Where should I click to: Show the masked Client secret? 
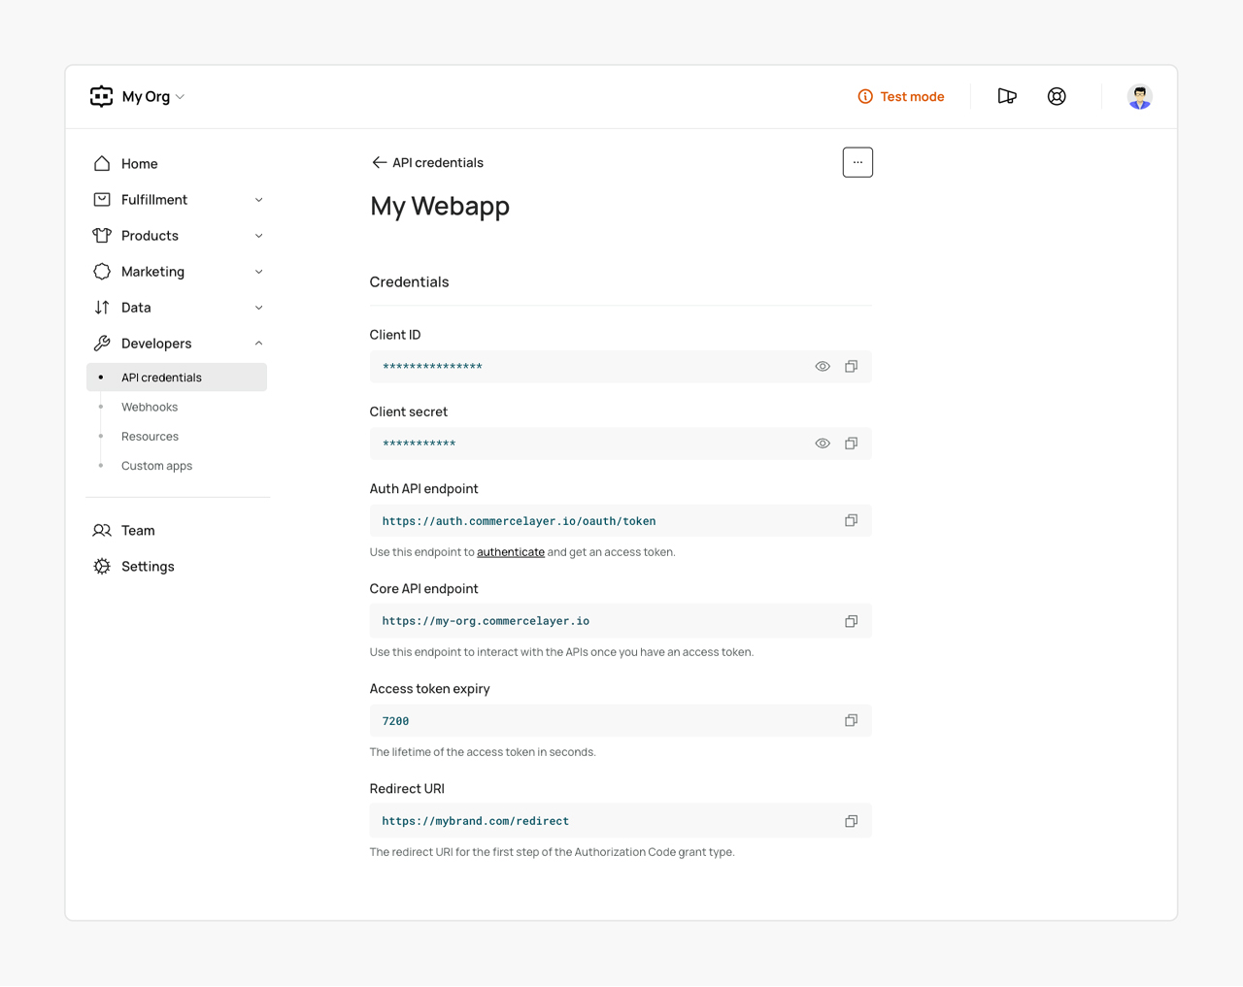(x=823, y=444)
